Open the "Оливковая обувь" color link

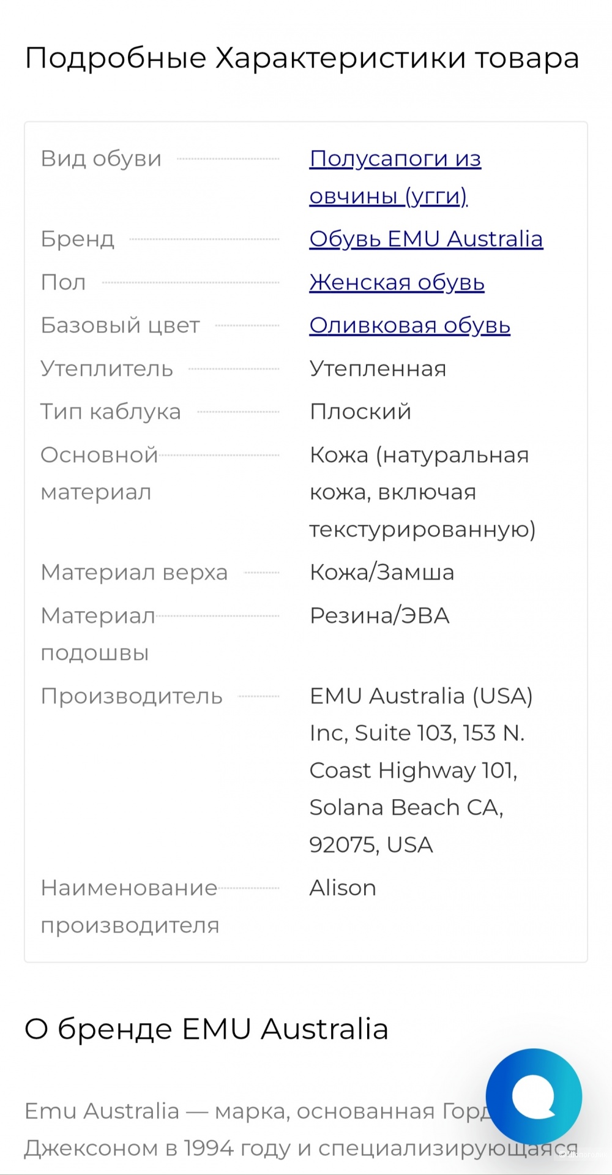[x=410, y=325]
